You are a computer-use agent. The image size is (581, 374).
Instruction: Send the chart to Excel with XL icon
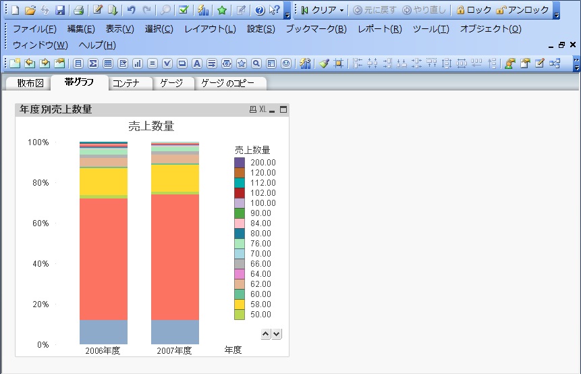coord(262,109)
